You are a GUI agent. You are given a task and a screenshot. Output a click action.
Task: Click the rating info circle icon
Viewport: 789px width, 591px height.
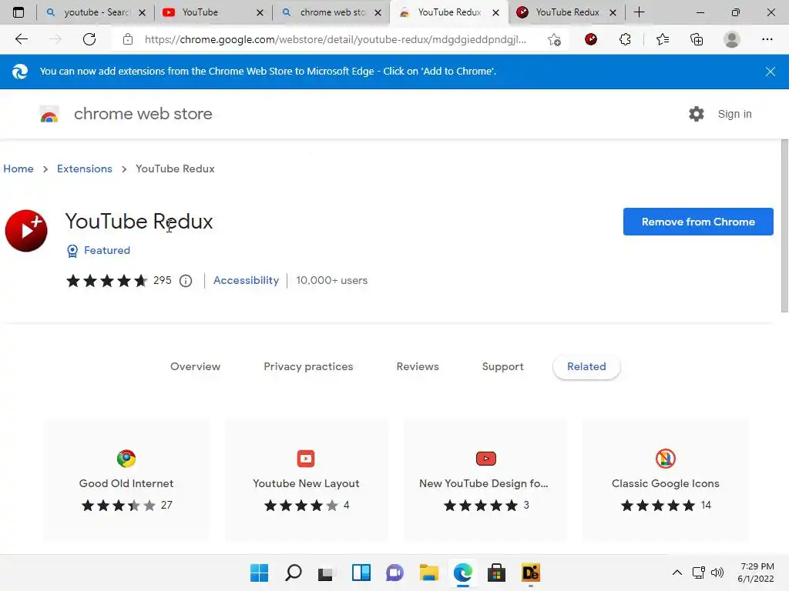click(x=186, y=281)
